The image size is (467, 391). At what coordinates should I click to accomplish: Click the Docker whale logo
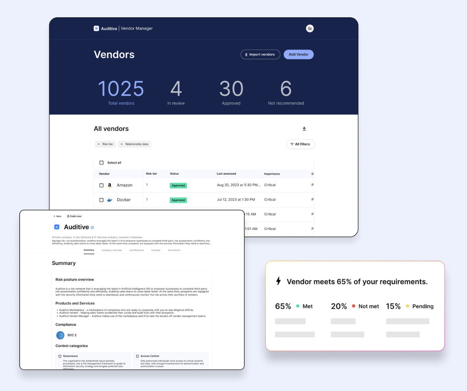point(110,200)
